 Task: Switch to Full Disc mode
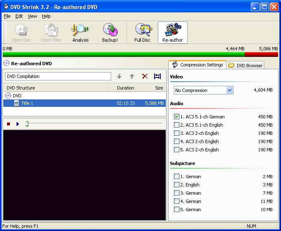coord(142,33)
